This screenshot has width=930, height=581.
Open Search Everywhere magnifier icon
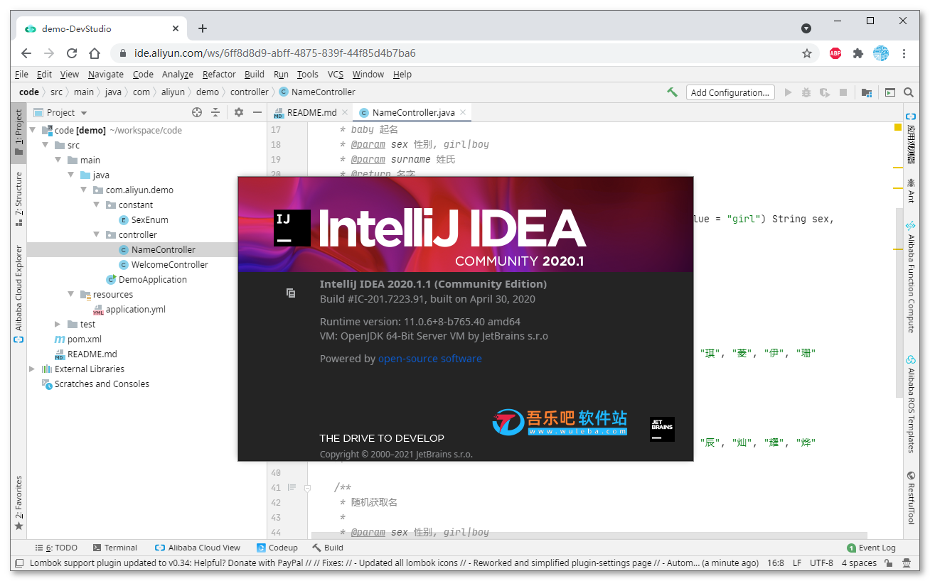point(909,92)
